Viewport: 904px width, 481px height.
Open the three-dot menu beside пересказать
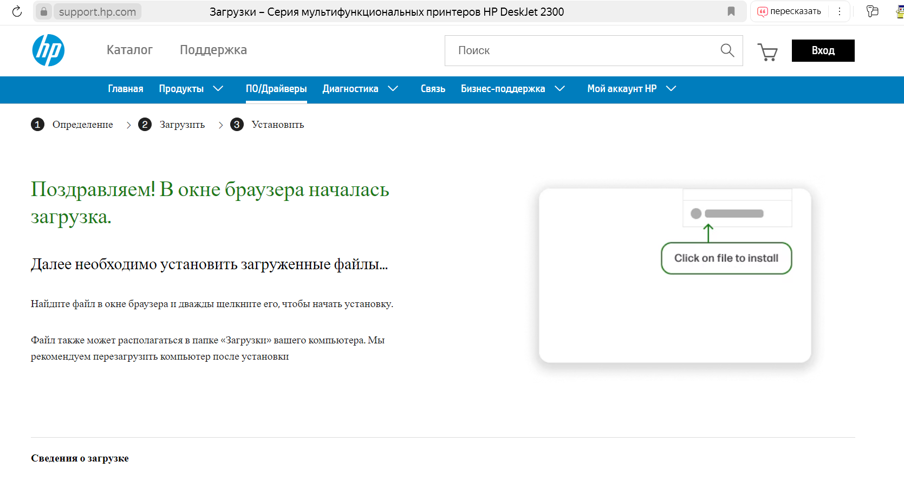click(840, 11)
